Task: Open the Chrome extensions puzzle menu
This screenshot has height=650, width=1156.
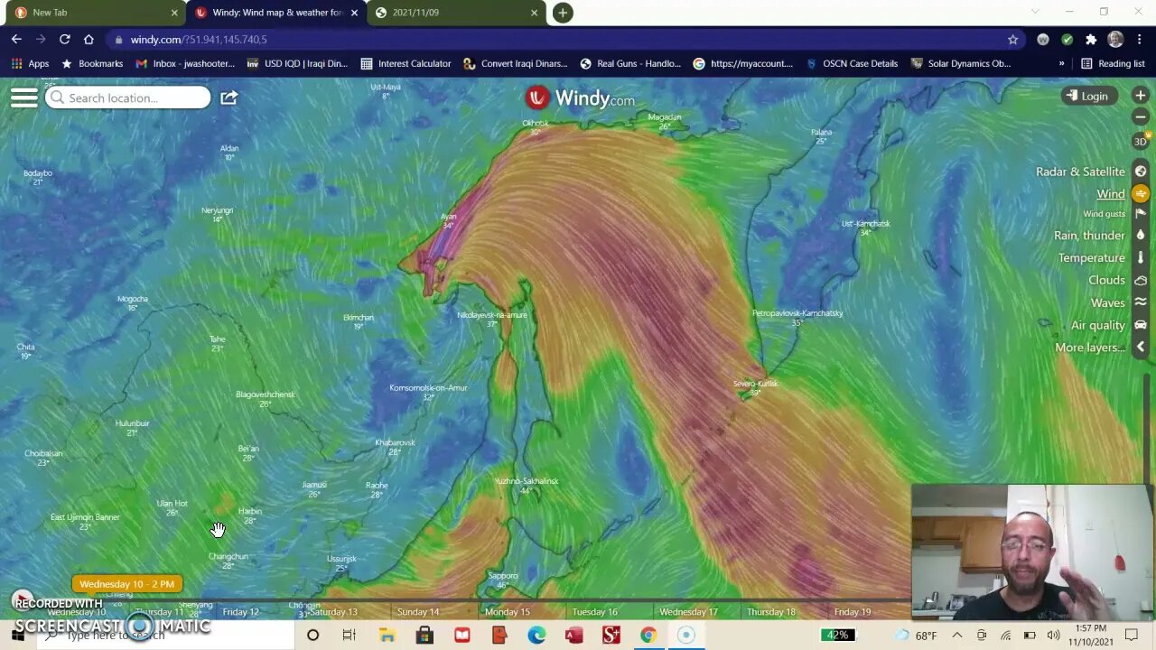Action: tap(1091, 40)
